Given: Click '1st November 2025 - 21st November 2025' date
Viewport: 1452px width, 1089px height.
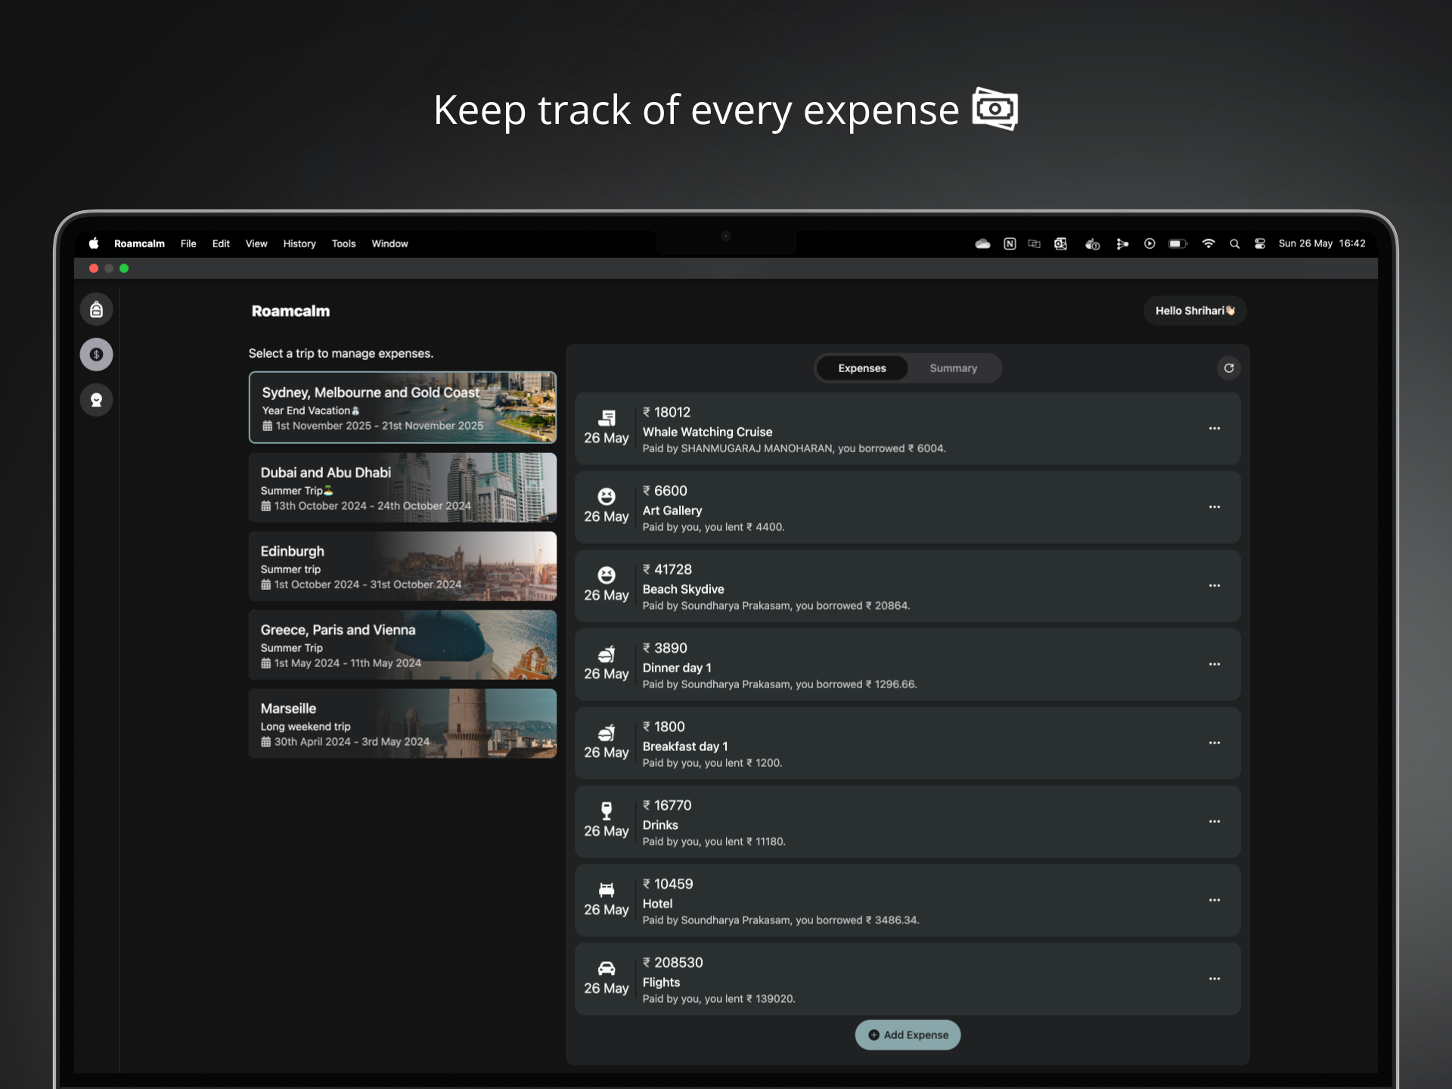Looking at the screenshot, I should [379, 426].
